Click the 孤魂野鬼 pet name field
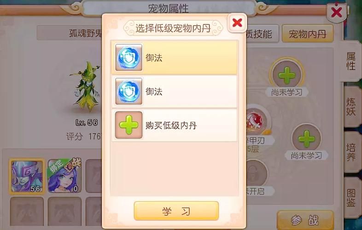This screenshot has width=362, height=230. tap(70, 33)
